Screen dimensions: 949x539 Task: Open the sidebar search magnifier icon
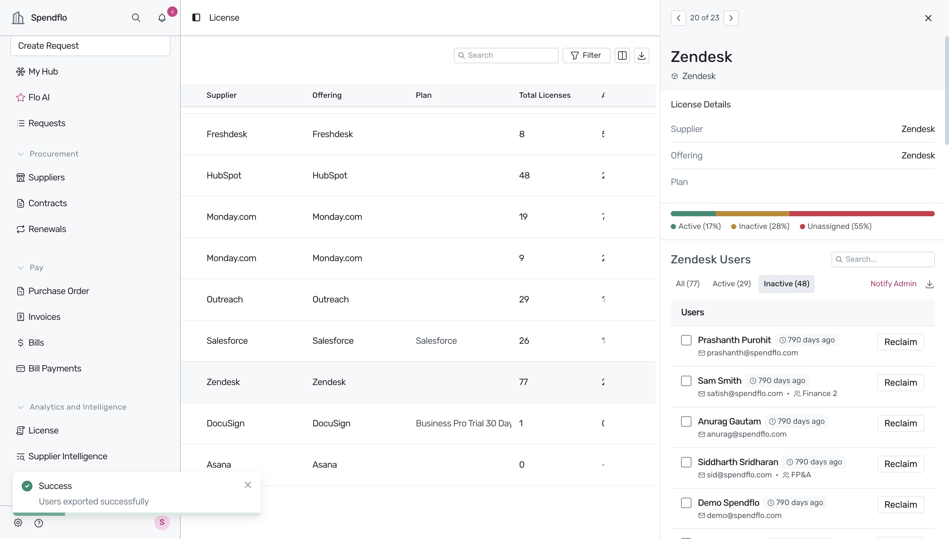[136, 17]
